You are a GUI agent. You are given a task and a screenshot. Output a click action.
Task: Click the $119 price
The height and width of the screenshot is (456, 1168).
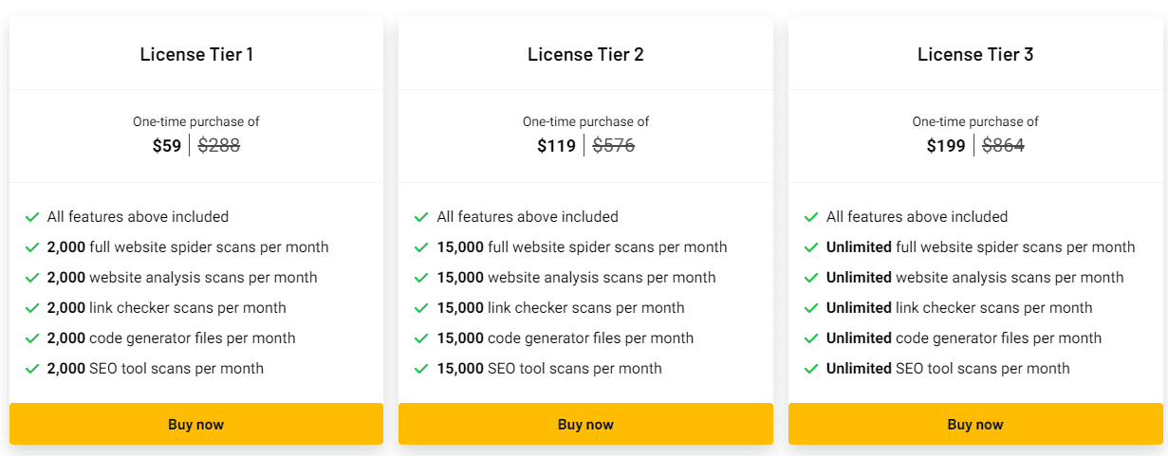point(556,146)
